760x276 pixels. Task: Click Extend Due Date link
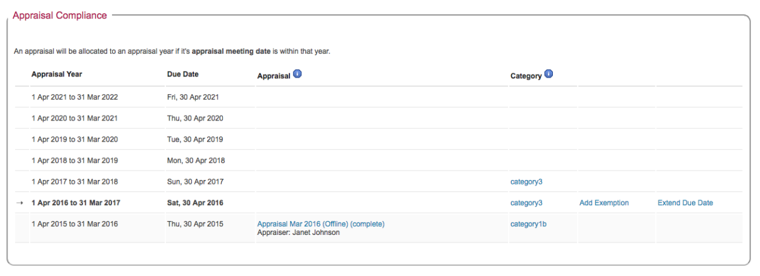(685, 203)
